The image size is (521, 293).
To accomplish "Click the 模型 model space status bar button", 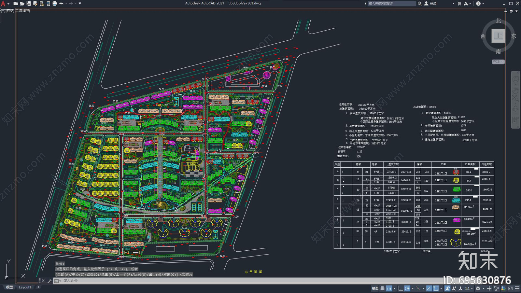I will coord(375,288).
